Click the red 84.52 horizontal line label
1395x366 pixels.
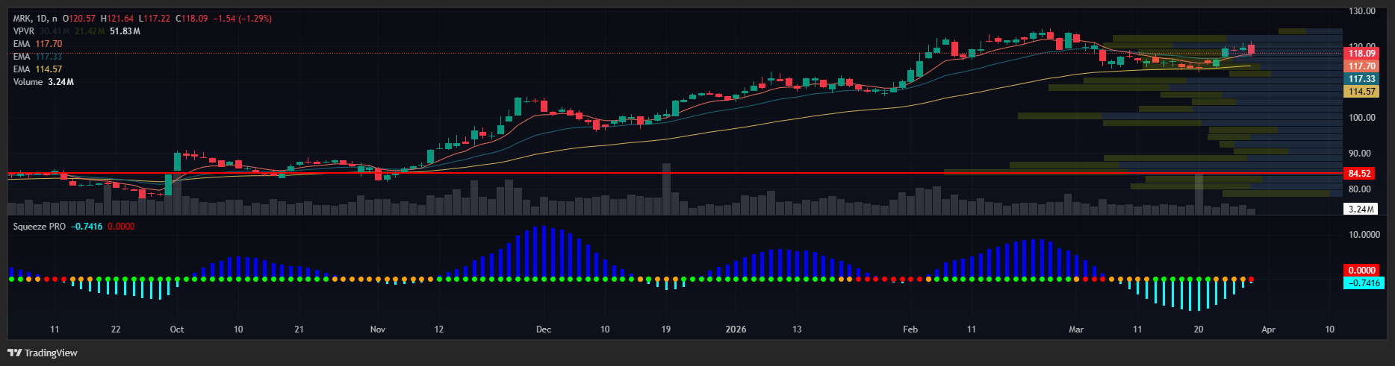pos(1359,173)
